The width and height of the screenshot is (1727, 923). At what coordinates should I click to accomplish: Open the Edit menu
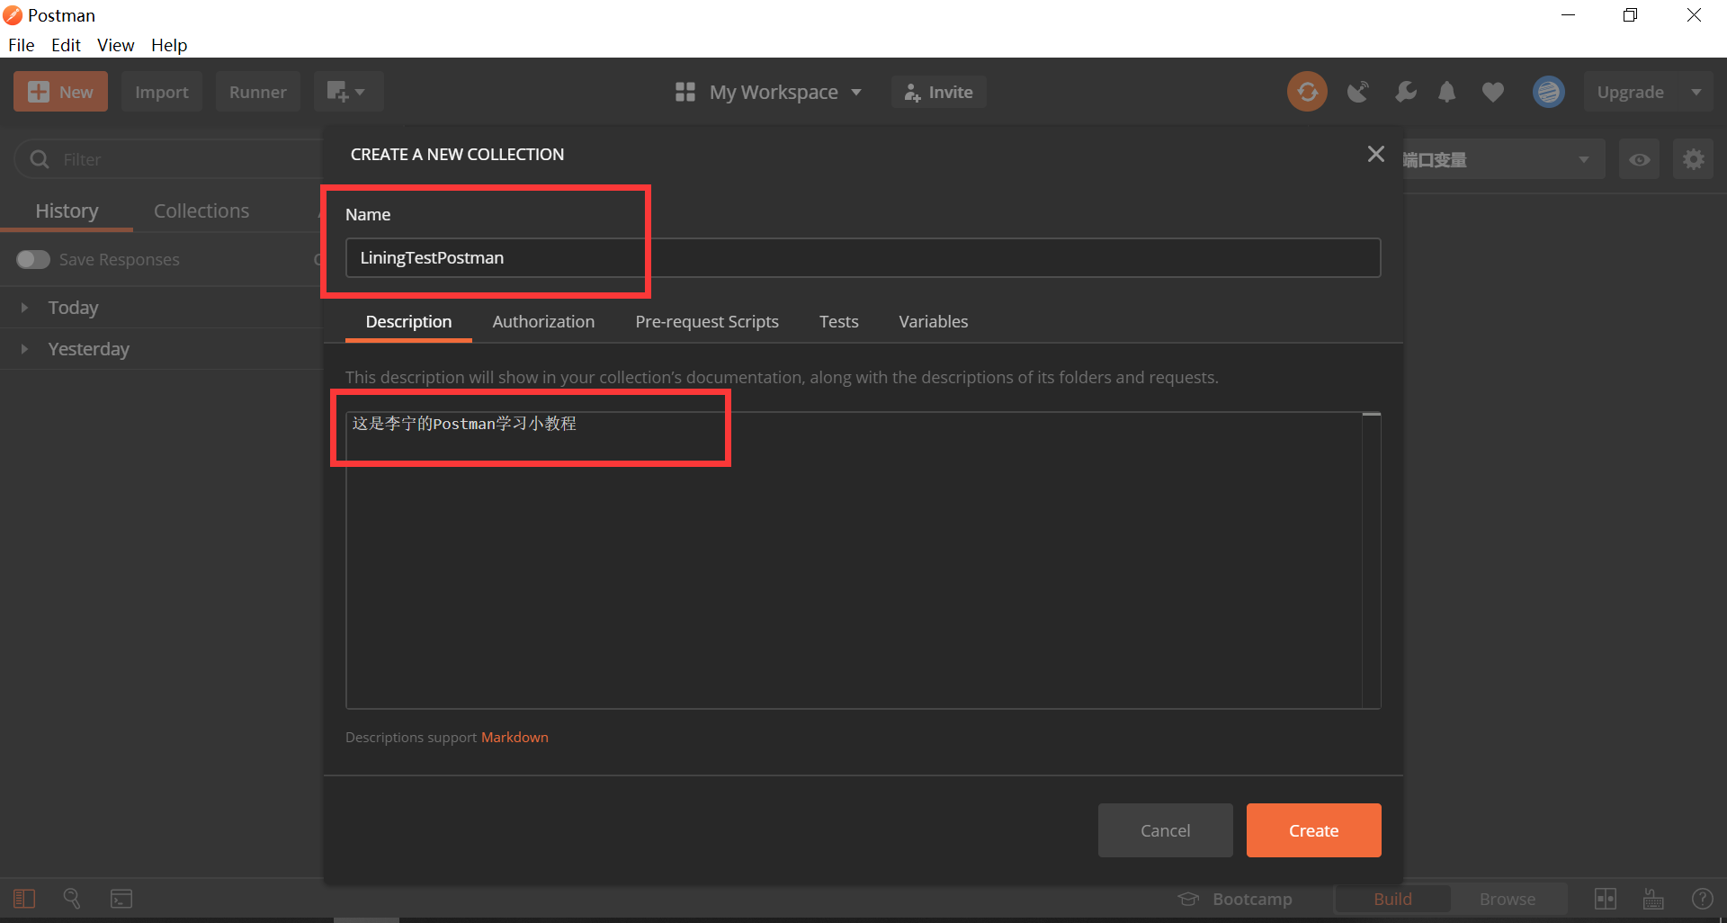pyautogui.click(x=66, y=45)
